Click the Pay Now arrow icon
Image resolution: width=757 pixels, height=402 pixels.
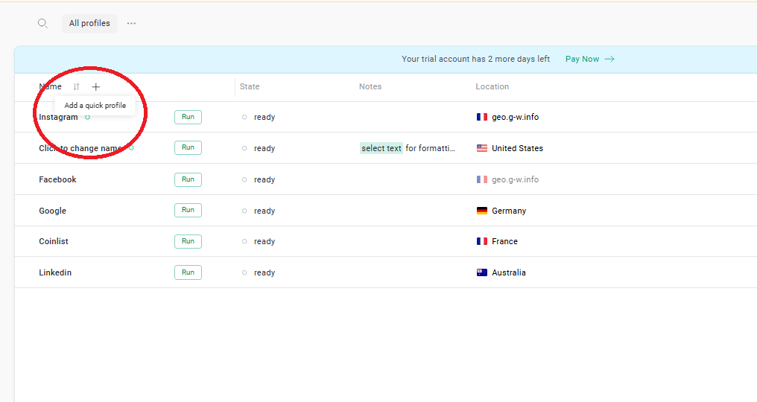pos(609,59)
